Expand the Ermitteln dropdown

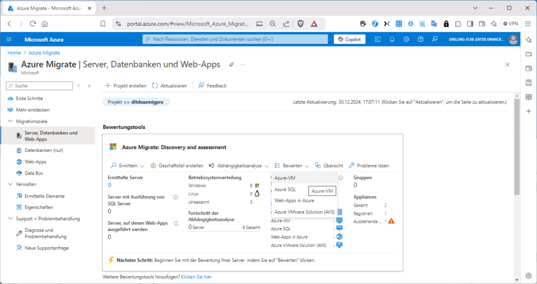[127, 166]
